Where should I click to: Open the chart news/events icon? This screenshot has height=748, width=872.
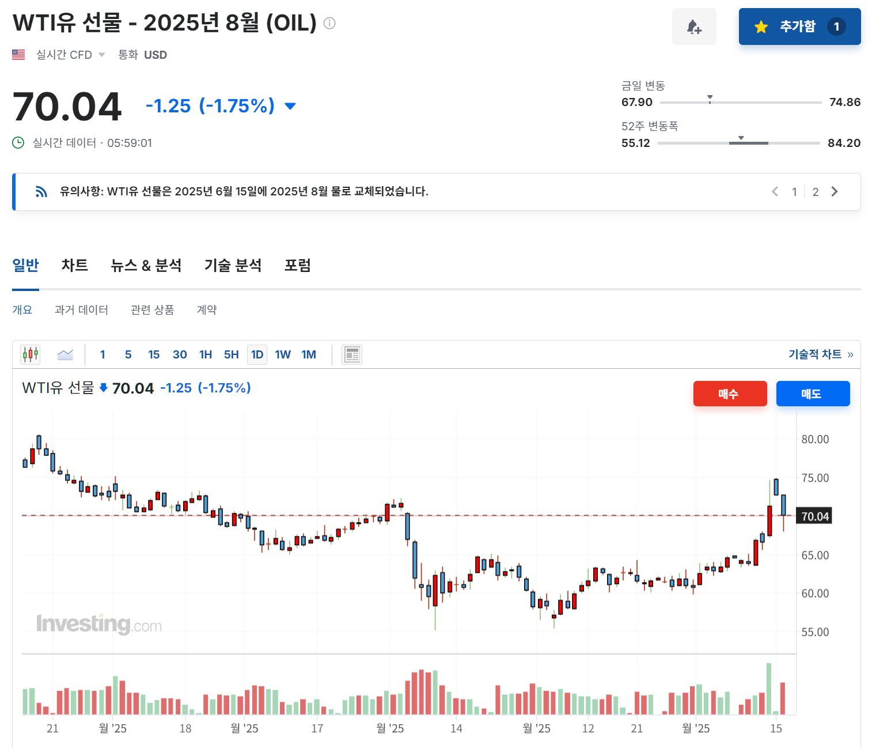351,354
